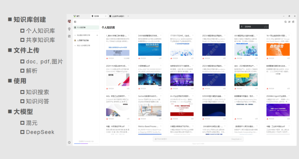Viewport: 299px width, 159px height.
Task: Click the Metrics-Based Process card title
Action: tap(148, 126)
